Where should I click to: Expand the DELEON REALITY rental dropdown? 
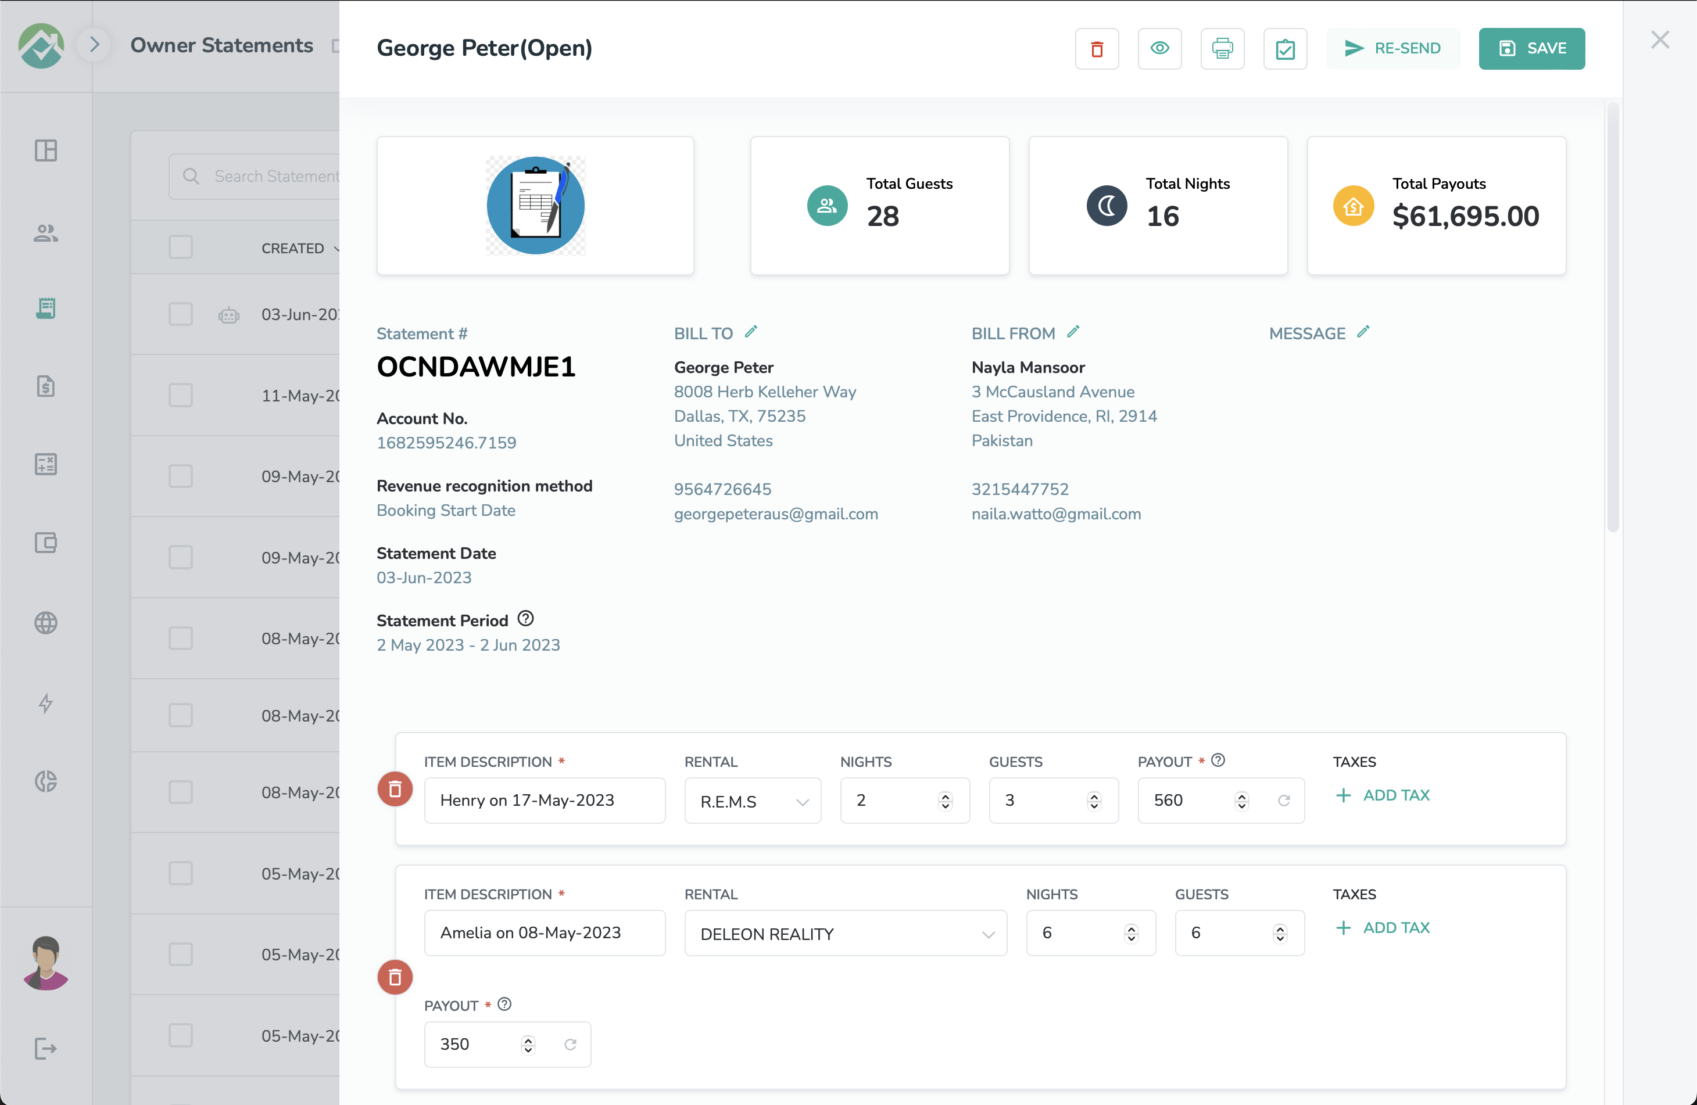tap(845, 934)
